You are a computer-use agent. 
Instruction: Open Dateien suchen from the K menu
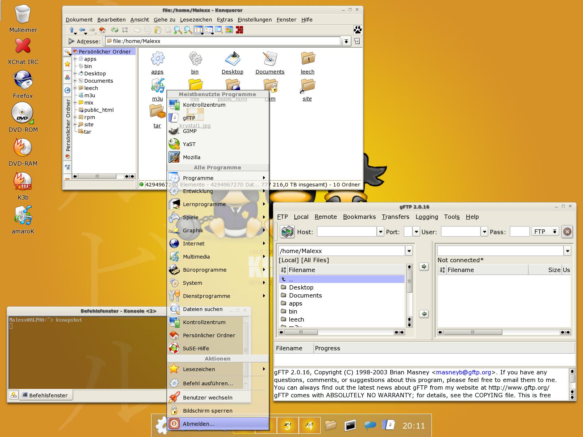218,309
